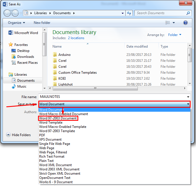Image resolution: width=196 pixels, height=186 pixels.
Task: Open Recent Places in Favorites
Action: pyautogui.click(x=24, y=63)
